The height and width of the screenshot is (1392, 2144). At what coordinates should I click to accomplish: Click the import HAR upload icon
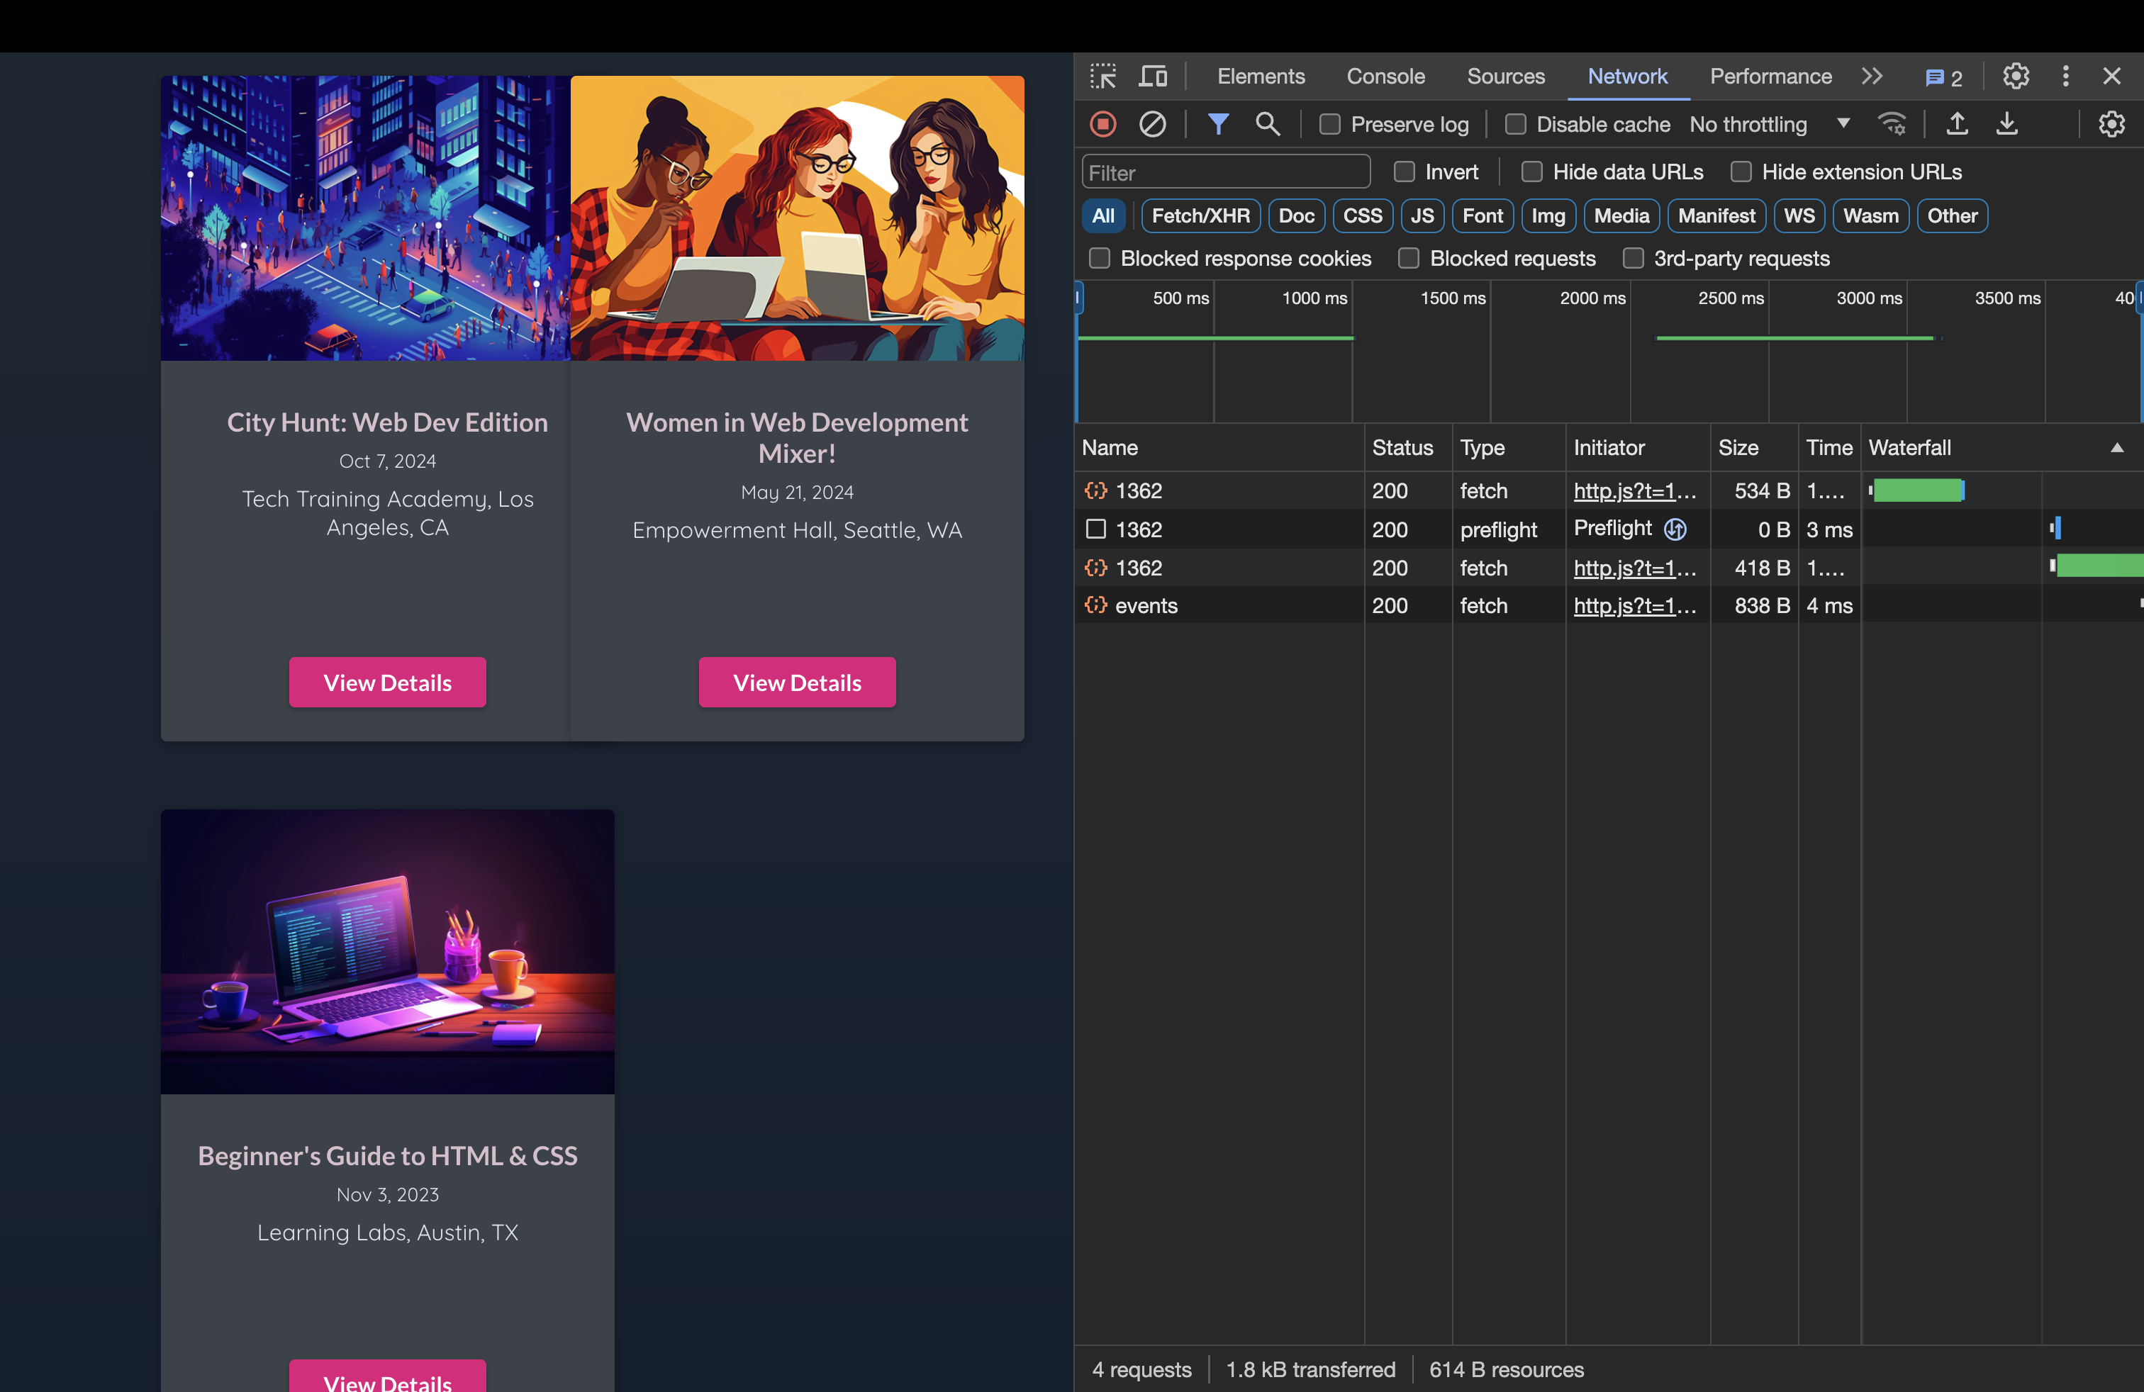(x=1957, y=124)
